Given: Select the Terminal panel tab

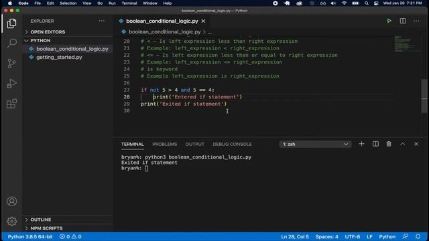Looking at the screenshot, I should (x=133, y=145).
